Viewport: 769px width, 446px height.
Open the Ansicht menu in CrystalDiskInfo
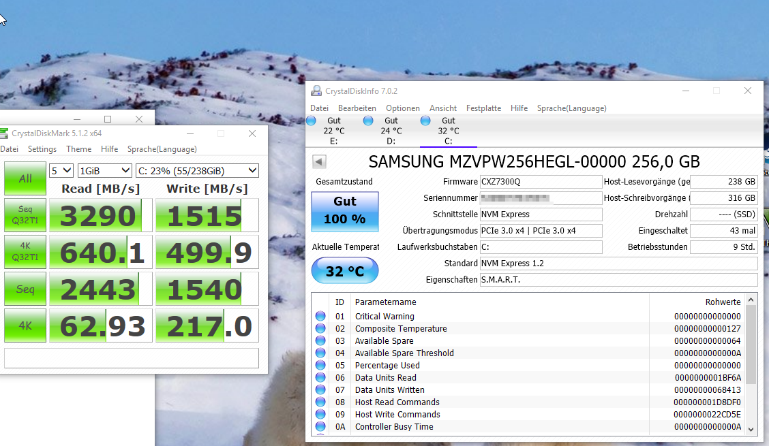coord(443,108)
